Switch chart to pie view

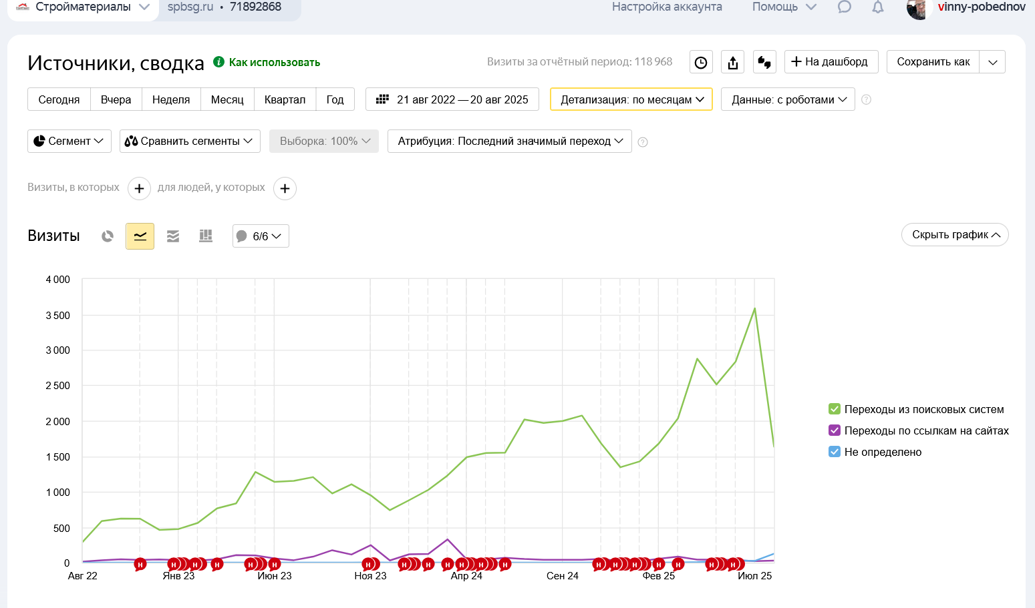click(108, 236)
